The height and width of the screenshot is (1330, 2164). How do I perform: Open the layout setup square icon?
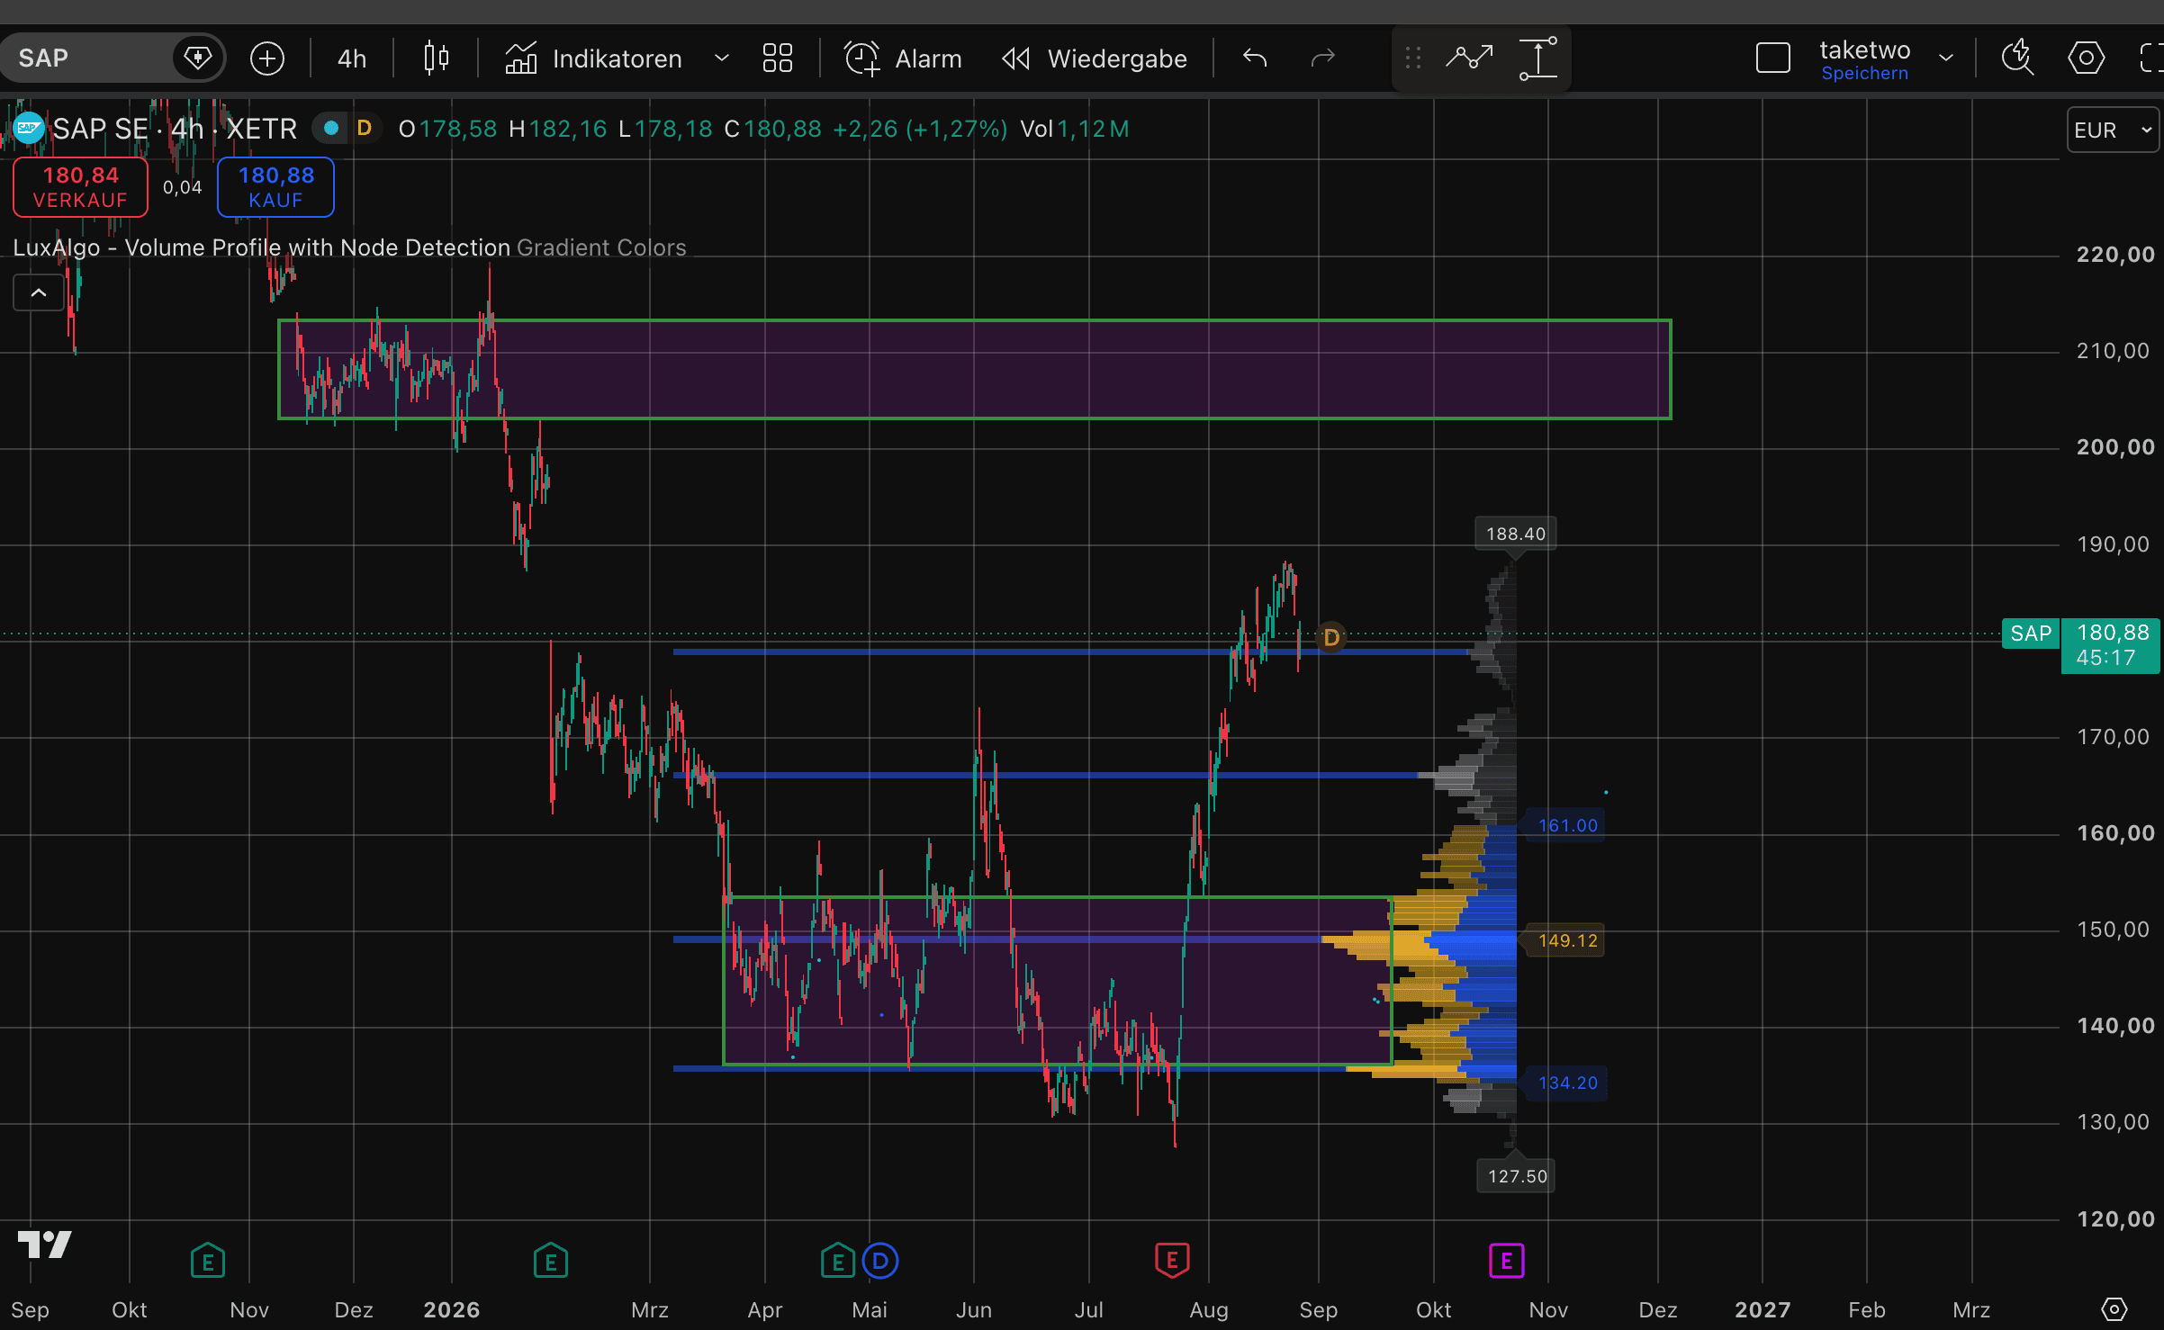[x=1773, y=58]
